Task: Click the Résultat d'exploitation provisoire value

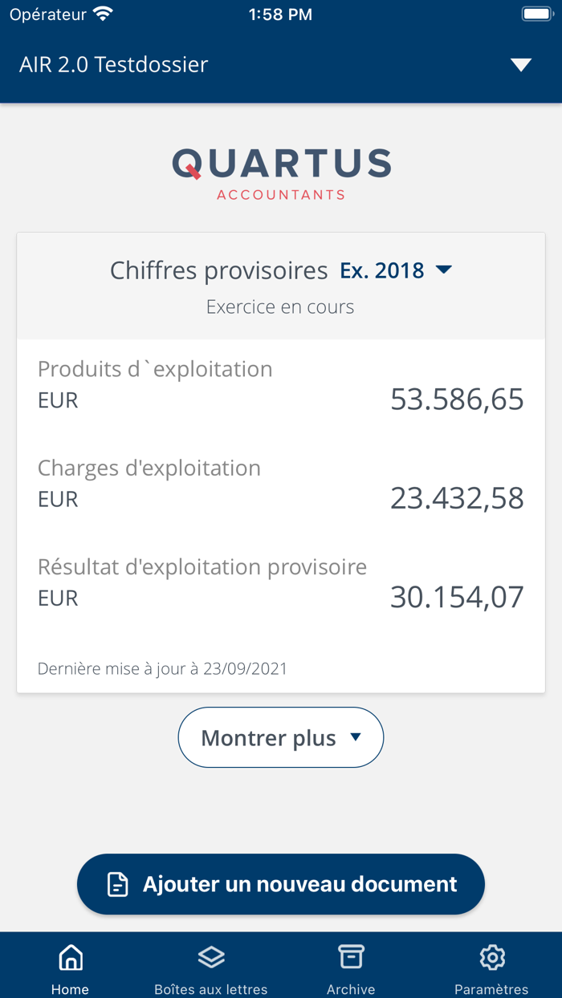Action: pos(457,597)
